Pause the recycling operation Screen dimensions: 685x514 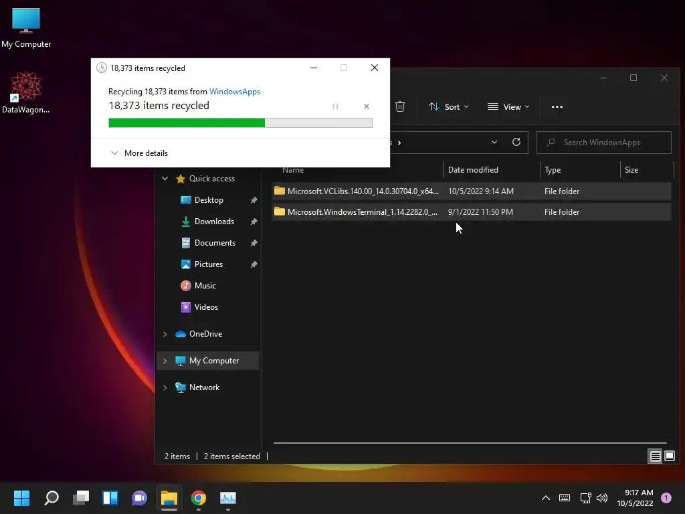tap(335, 106)
